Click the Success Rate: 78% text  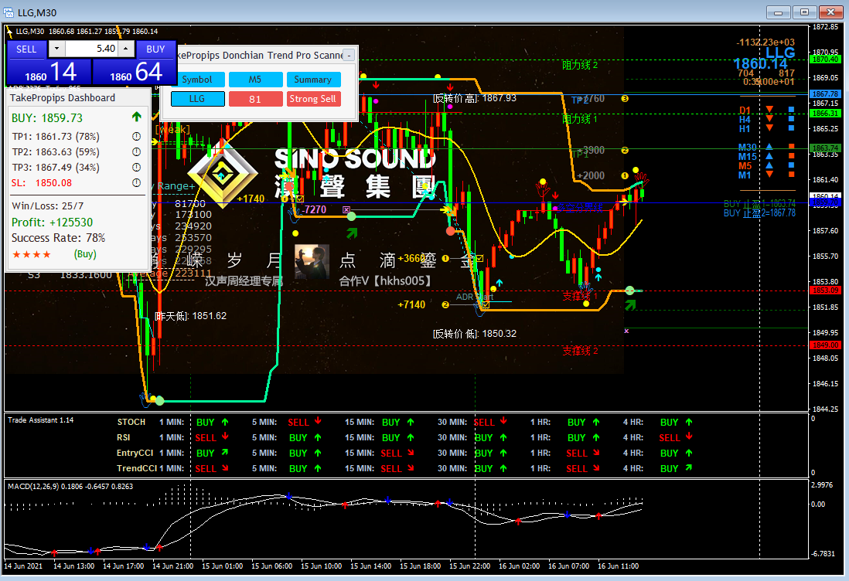pos(59,238)
